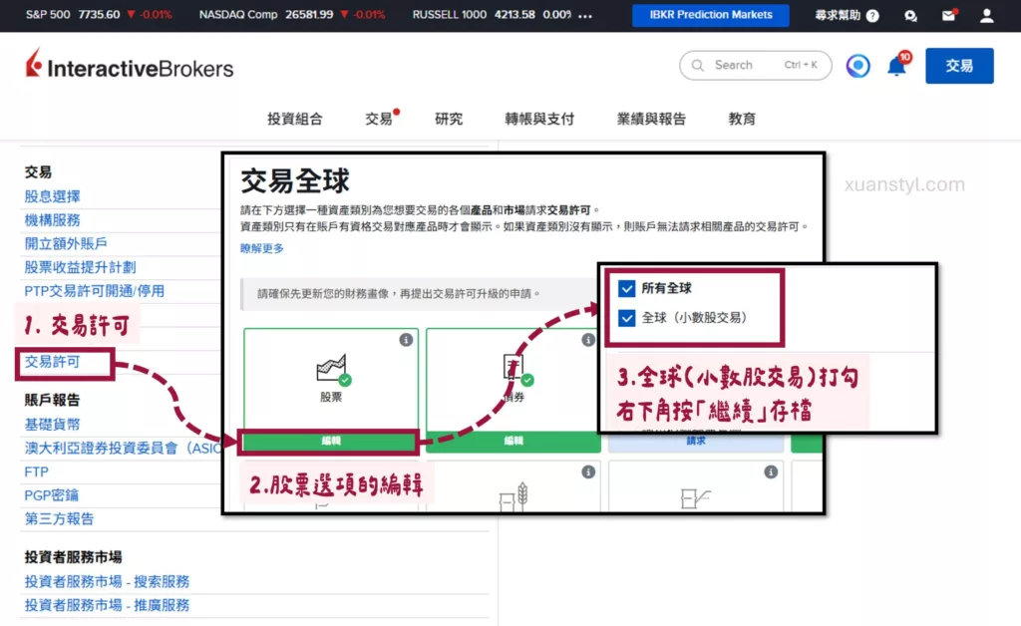Open 股息選擇 settings link

click(x=52, y=196)
